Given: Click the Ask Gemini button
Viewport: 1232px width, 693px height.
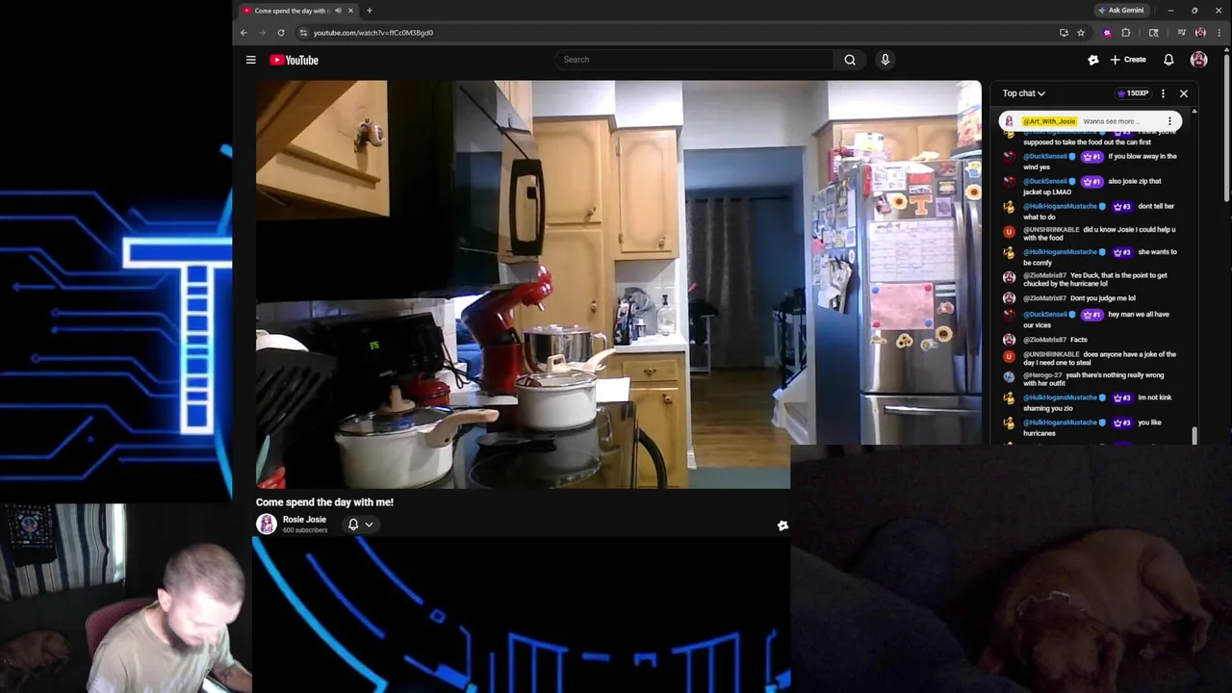Looking at the screenshot, I should [1121, 11].
